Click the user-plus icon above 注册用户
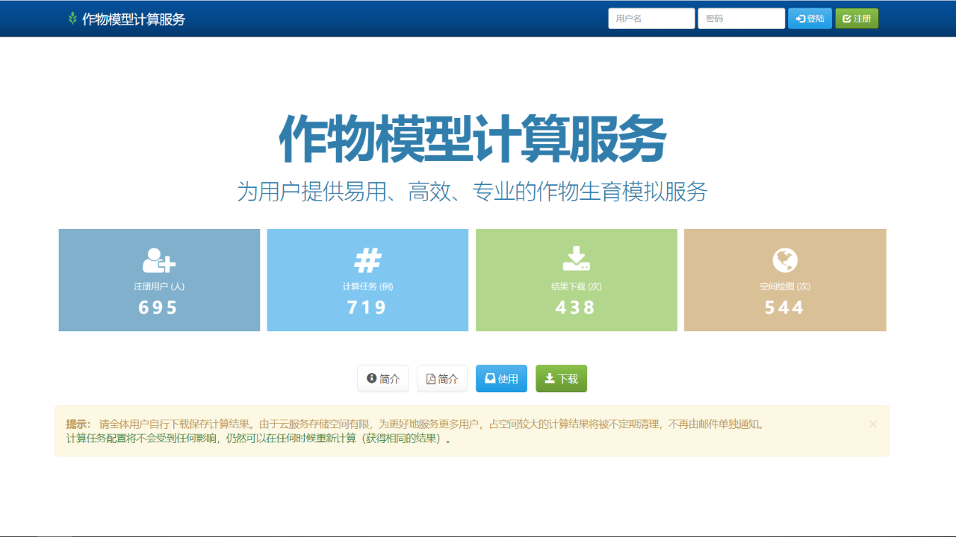The height and width of the screenshot is (537, 956). point(159,260)
